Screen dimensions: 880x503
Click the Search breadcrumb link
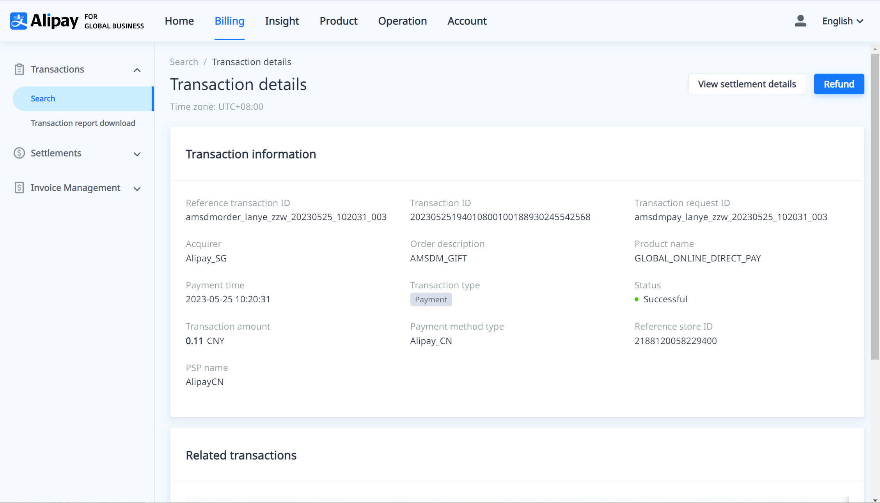click(184, 62)
